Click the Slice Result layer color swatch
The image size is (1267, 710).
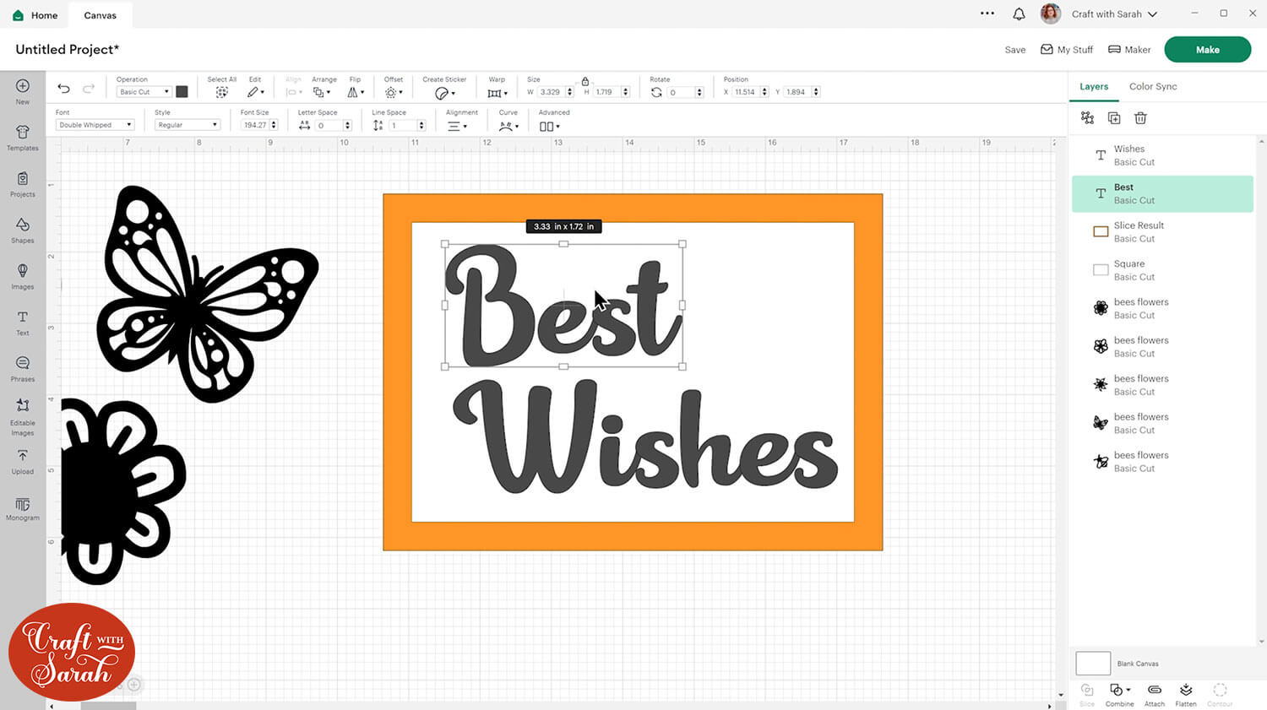(x=1101, y=231)
